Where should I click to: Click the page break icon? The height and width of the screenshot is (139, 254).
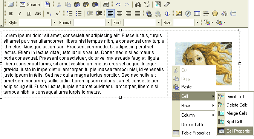click(233, 14)
